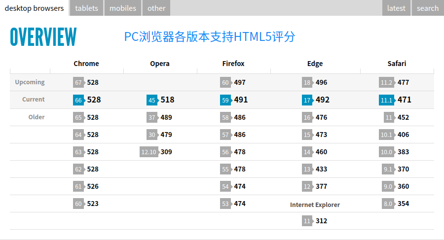The width and height of the screenshot is (444, 240).
Task: Open upcoming Firefox 60 badge
Action: [225, 82]
